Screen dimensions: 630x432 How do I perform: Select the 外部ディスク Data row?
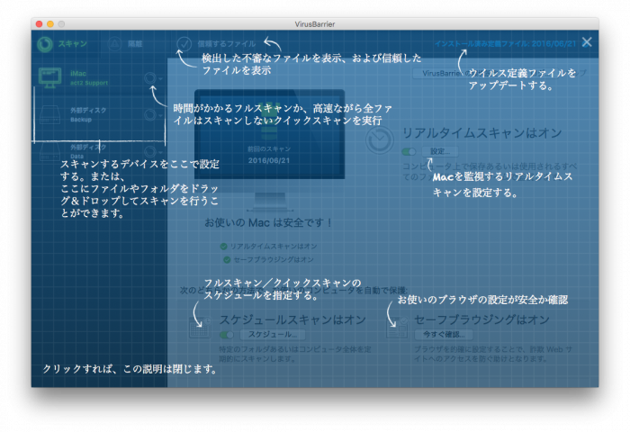click(x=99, y=151)
